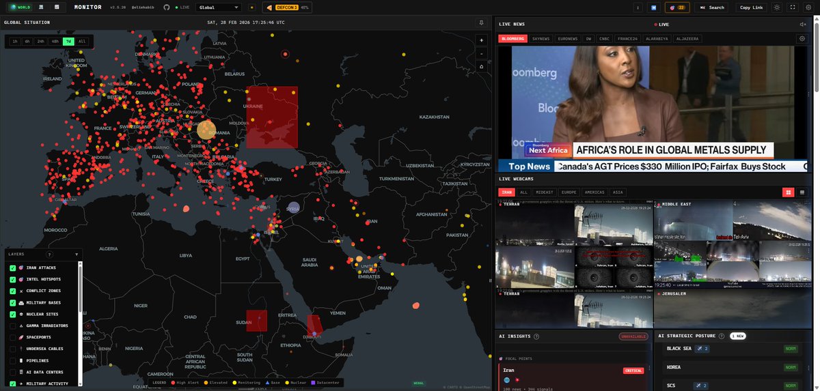This screenshot has width=820, height=391.
Task: Click the blue icon button in header
Action: pyautogui.click(x=653, y=7)
